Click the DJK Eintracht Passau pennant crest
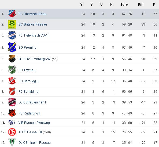 (12, 142)
